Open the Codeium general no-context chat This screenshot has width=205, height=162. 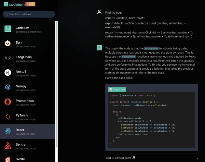click(x=28, y=30)
